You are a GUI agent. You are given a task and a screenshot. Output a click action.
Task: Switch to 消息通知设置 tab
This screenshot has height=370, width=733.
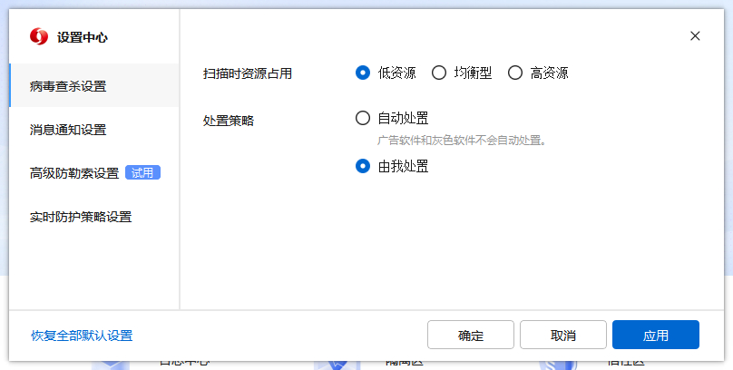(x=94, y=130)
